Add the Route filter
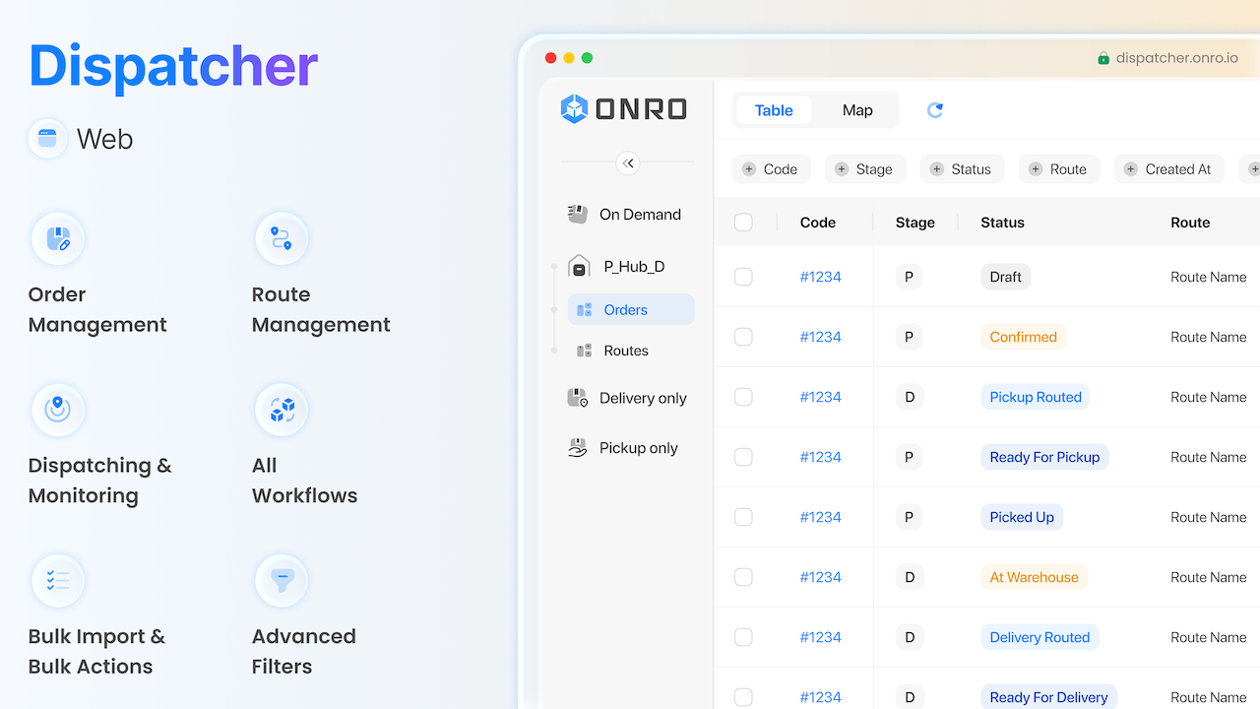 point(1059,169)
